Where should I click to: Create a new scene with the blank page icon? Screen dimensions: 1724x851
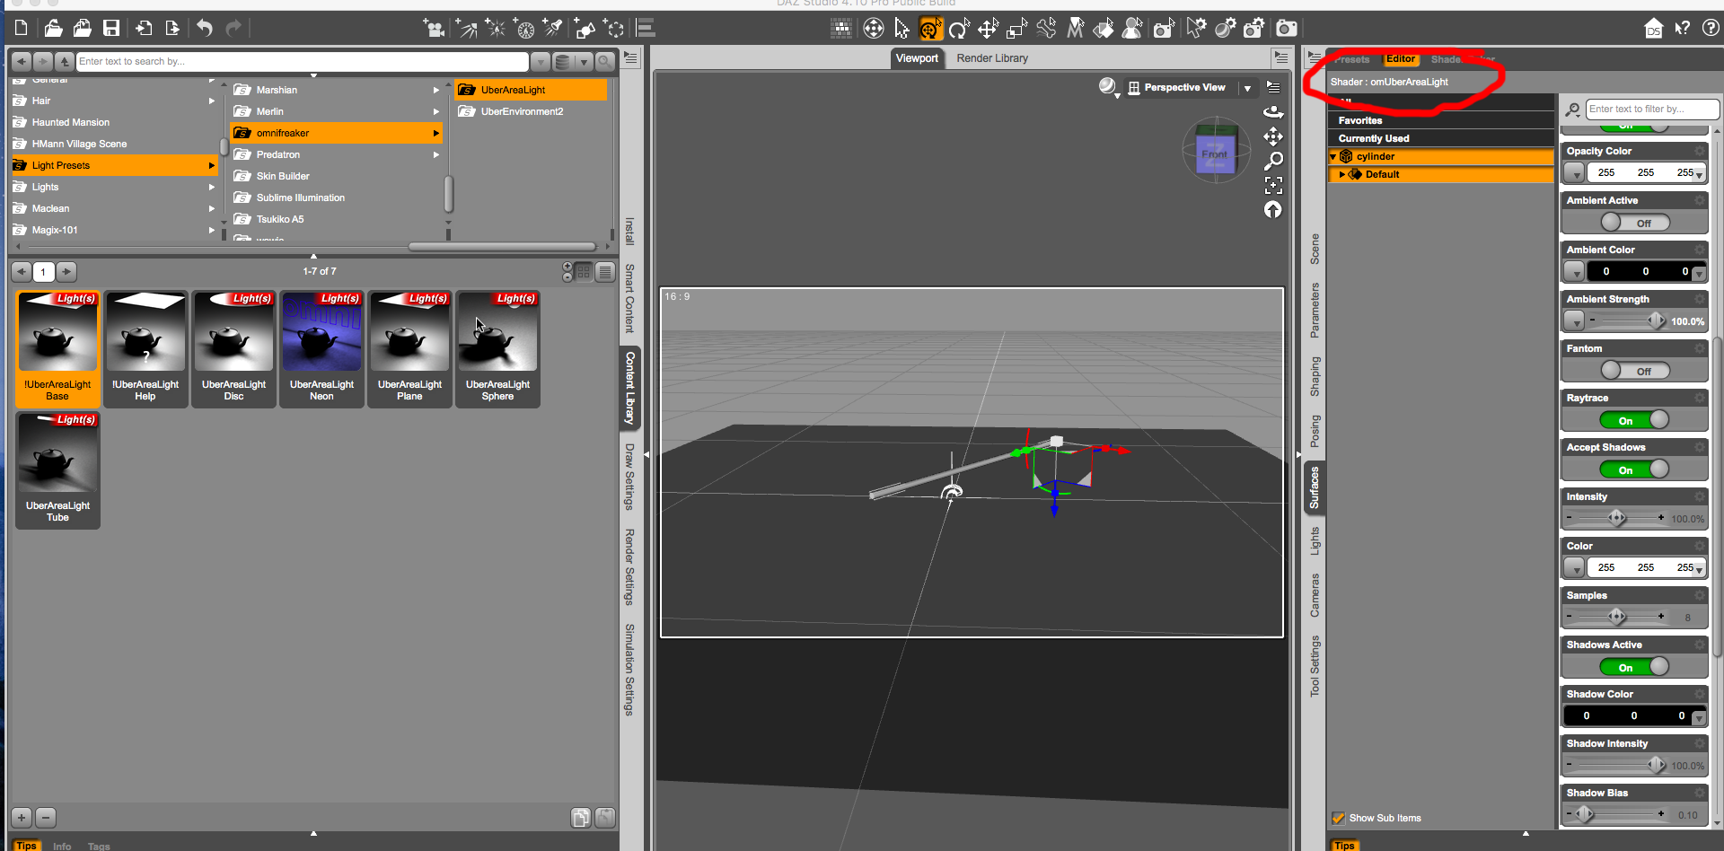point(22,29)
